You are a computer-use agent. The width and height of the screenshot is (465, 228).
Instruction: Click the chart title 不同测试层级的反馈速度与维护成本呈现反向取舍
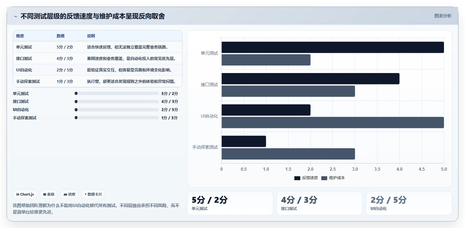point(93,16)
